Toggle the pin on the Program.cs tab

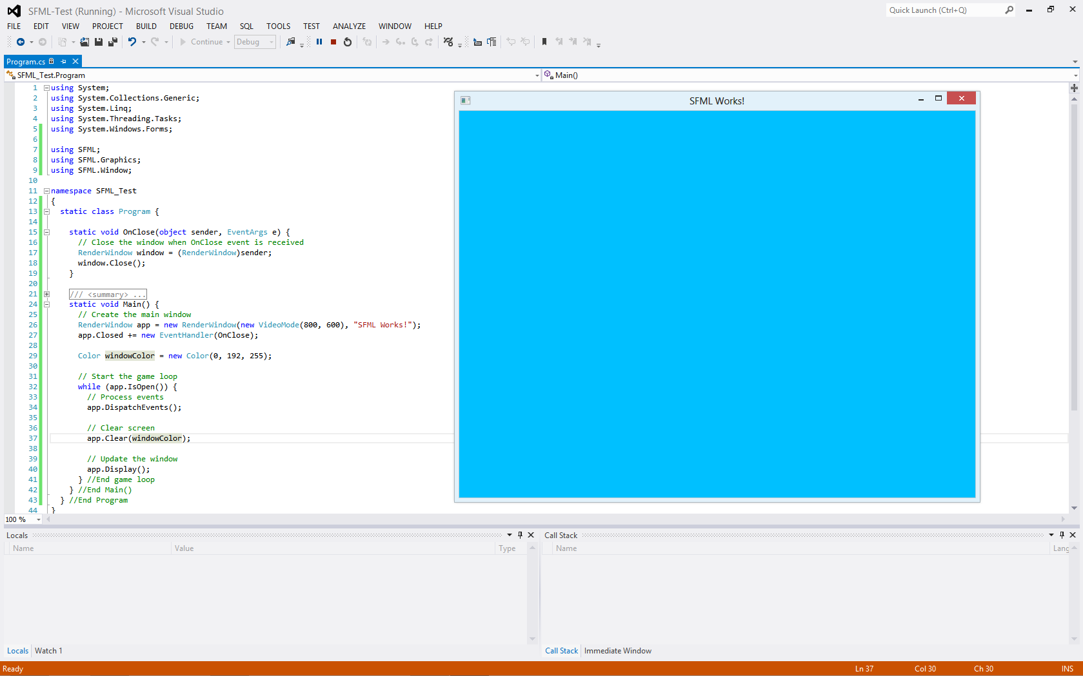tap(63, 61)
